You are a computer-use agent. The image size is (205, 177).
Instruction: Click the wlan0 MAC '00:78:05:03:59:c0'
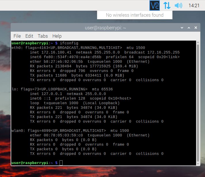[x=63, y=135]
